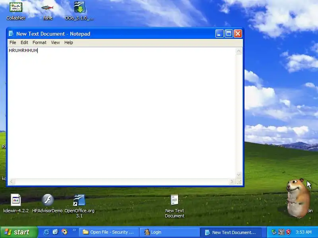Select the HPAdvisorDemo Flash desktop icon

(x=47, y=203)
